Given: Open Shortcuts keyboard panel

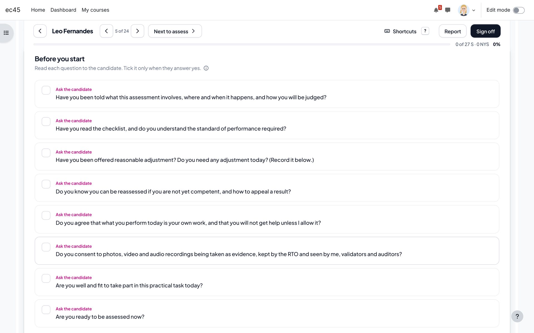Looking at the screenshot, I should click(400, 31).
